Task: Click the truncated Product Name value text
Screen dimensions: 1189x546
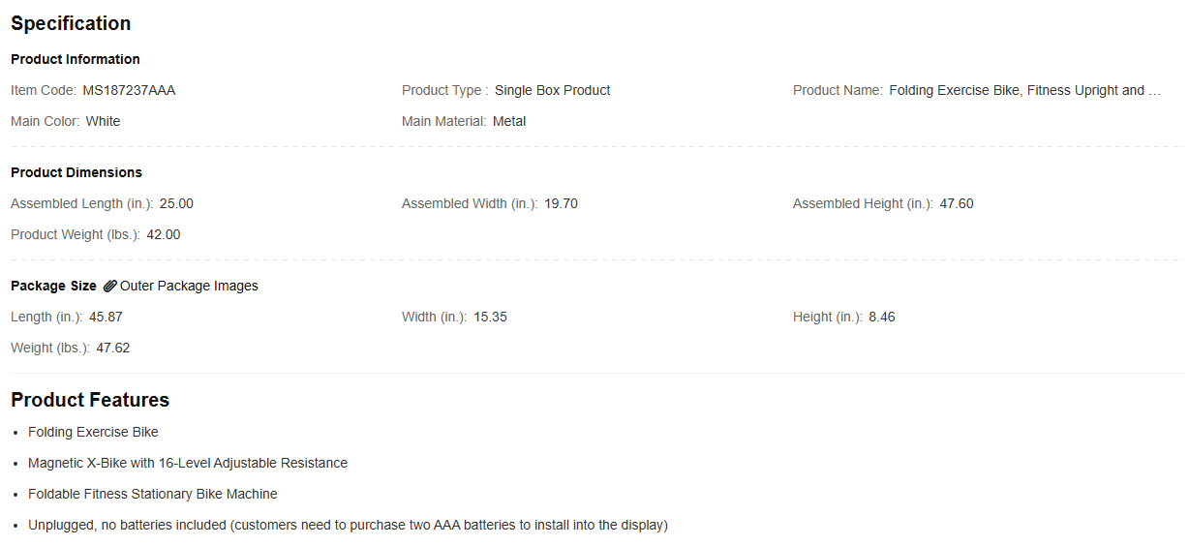Action: pyautogui.click(x=1024, y=90)
